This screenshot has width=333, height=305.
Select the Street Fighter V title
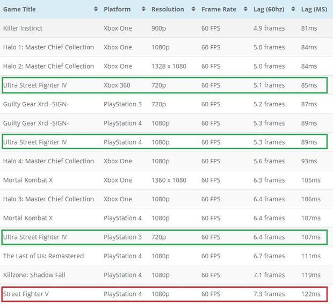click(x=26, y=294)
